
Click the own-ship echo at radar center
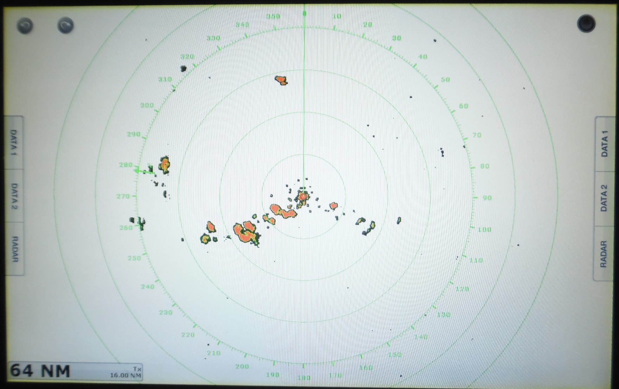[303, 196]
